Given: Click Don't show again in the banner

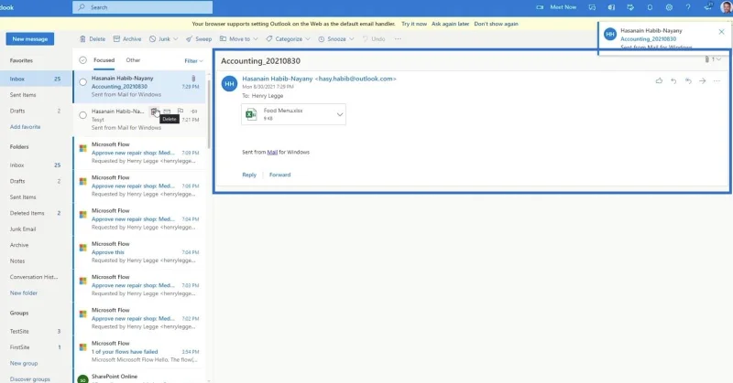Looking at the screenshot, I should (496, 24).
